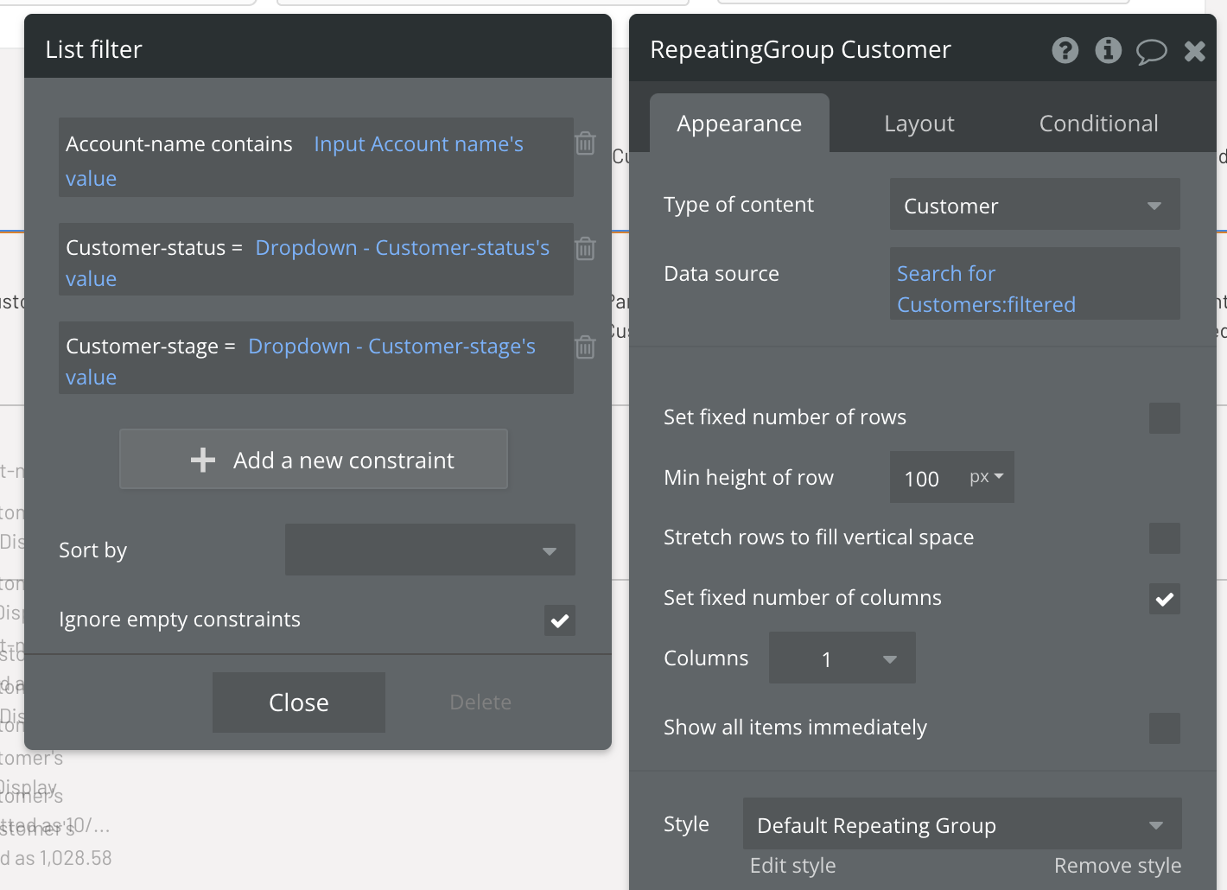Close the RepeatingGroup Customer panel
This screenshot has height=890, width=1227.
(x=1195, y=52)
